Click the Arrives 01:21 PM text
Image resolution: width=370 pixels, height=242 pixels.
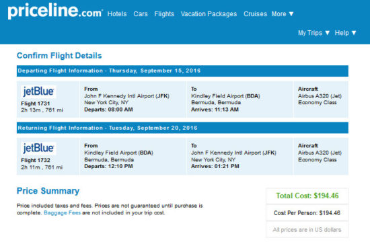point(215,166)
